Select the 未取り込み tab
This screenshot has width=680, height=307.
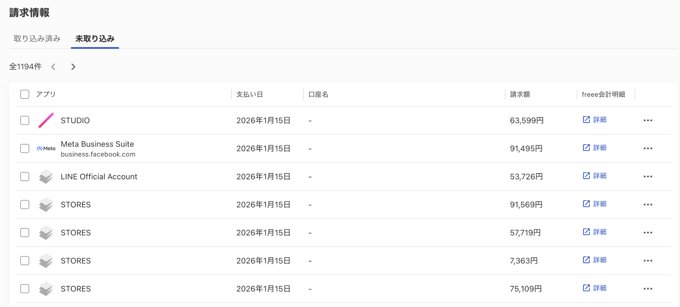[95, 39]
